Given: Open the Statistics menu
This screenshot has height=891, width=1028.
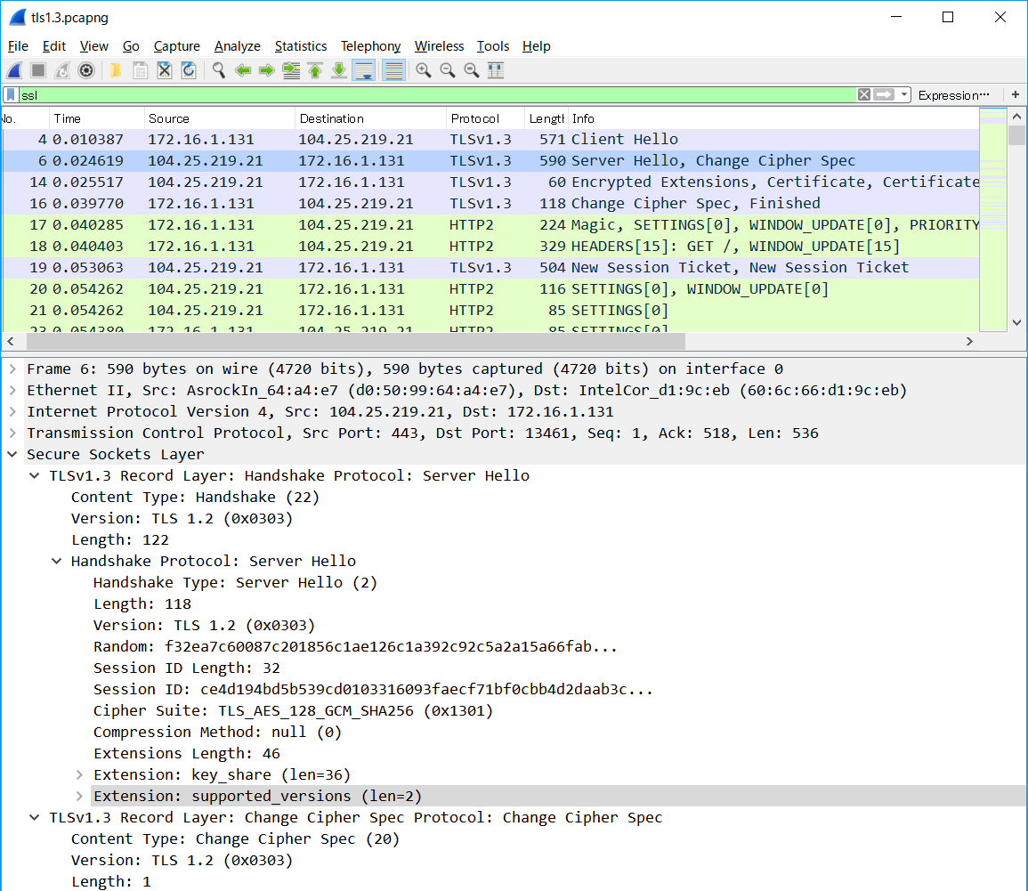Looking at the screenshot, I should pos(301,46).
